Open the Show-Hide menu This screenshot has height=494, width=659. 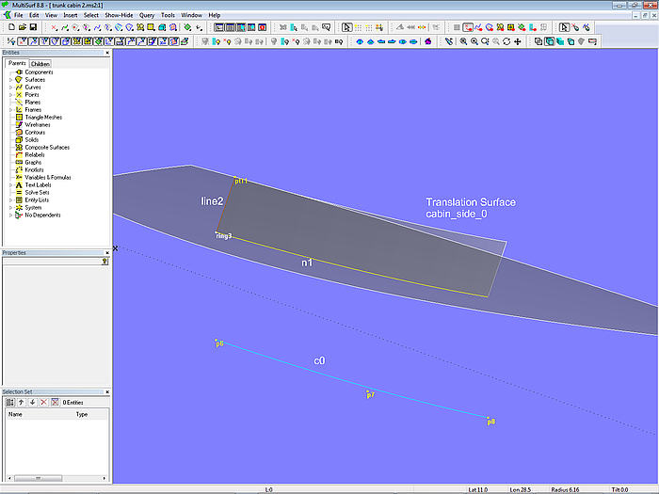(x=119, y=16)
